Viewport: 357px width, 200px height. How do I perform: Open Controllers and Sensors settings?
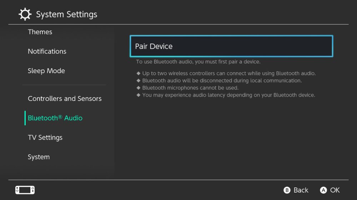(65, 99)
